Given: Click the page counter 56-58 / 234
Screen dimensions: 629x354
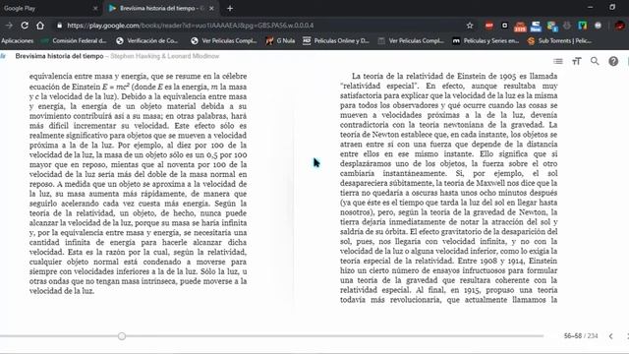Looking at the screenshot, I should 581,336.
